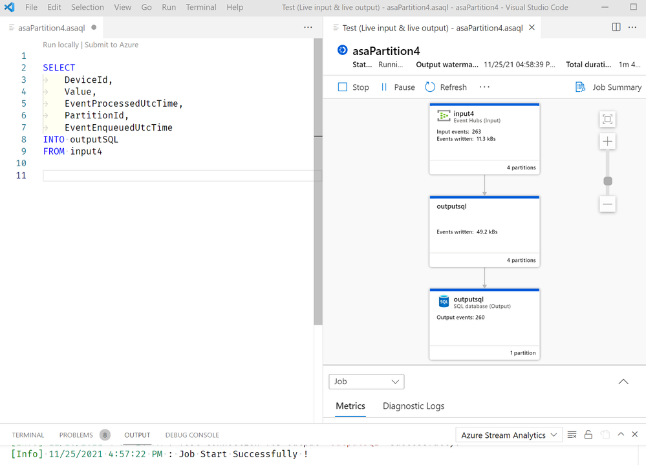
Task: Click the SELECT keyword on line 2
Action: pyautogui.click(x=59, y=67)
